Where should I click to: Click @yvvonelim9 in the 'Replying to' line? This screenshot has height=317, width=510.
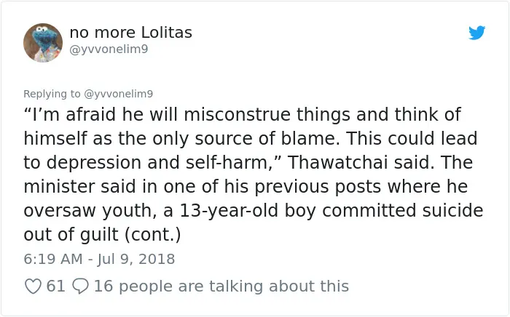118,94
